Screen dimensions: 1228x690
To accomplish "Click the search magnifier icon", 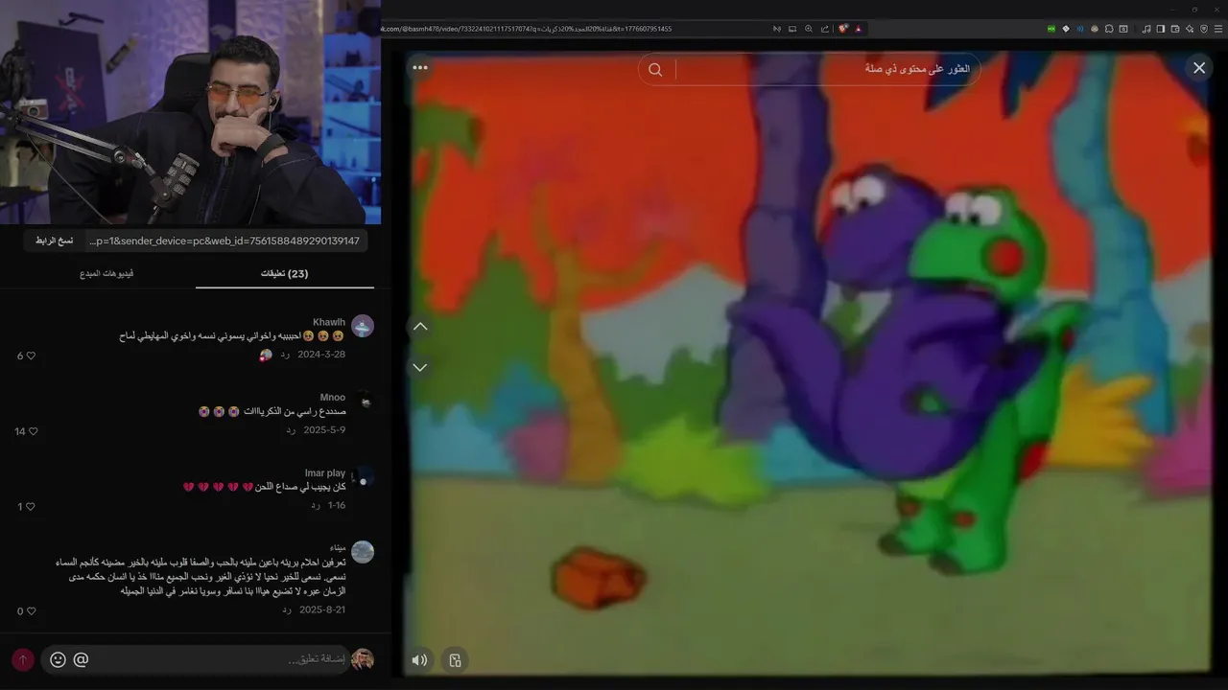I will (655, 69).
